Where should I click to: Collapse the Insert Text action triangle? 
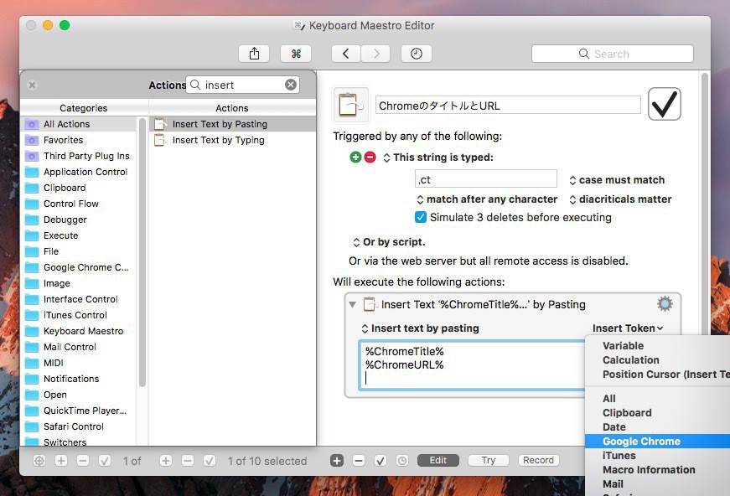click(353, 304)
